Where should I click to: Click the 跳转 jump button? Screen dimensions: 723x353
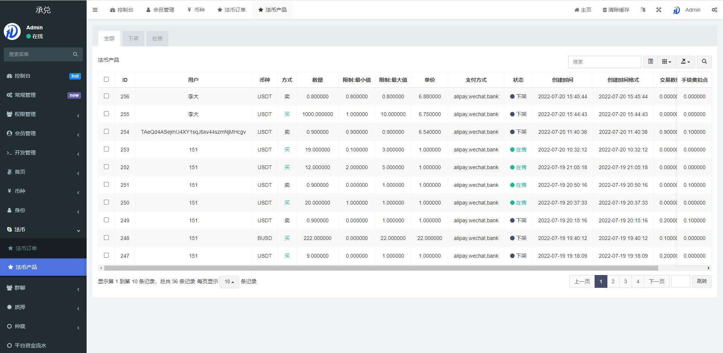(x=702, y=281)
